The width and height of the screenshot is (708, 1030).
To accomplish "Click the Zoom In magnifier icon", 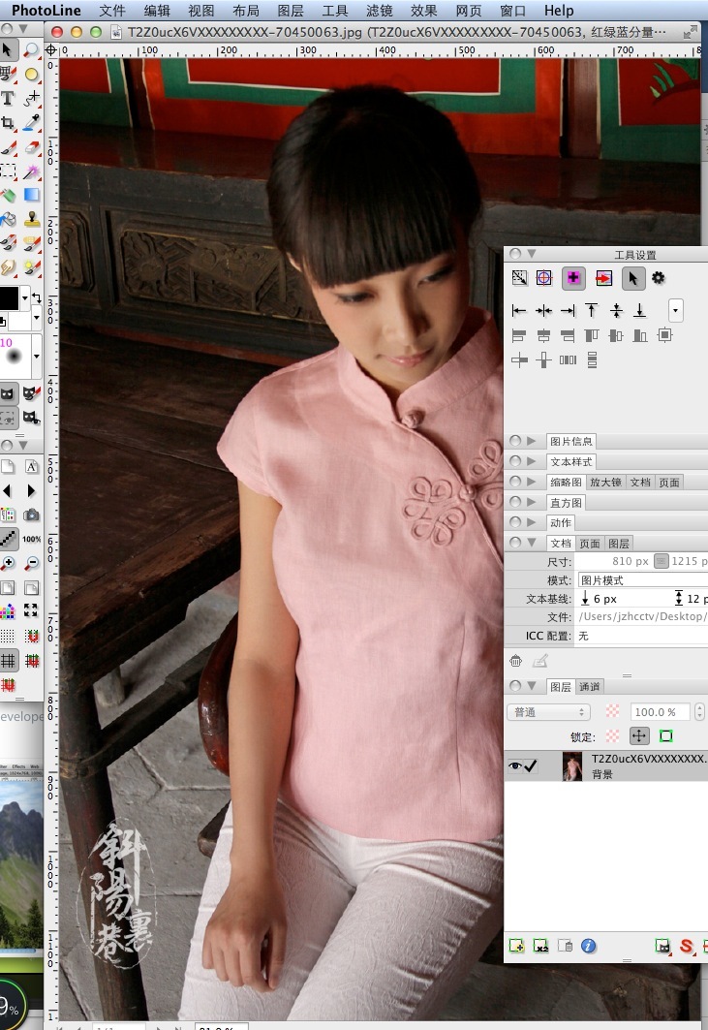I will [8, 563].
